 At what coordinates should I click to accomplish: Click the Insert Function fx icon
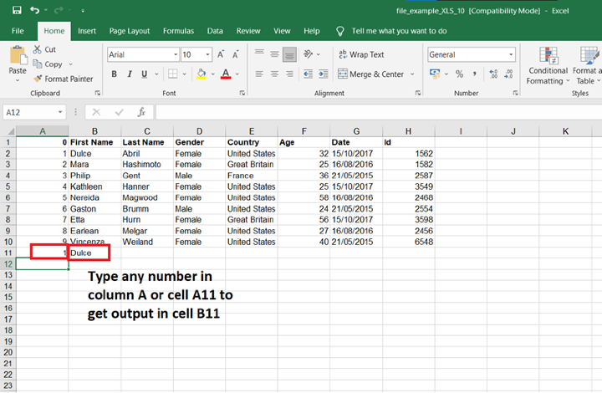point(141,112)
